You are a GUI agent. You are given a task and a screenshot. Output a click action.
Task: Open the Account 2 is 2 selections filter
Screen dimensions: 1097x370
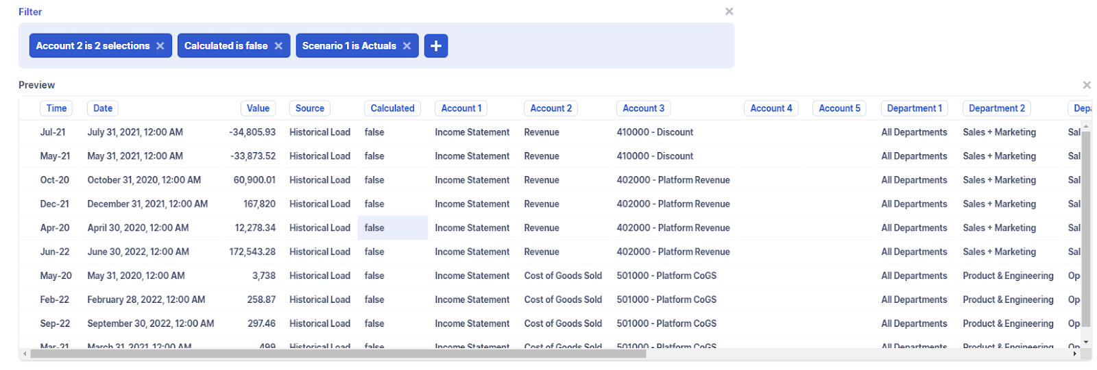coord(93,46)
